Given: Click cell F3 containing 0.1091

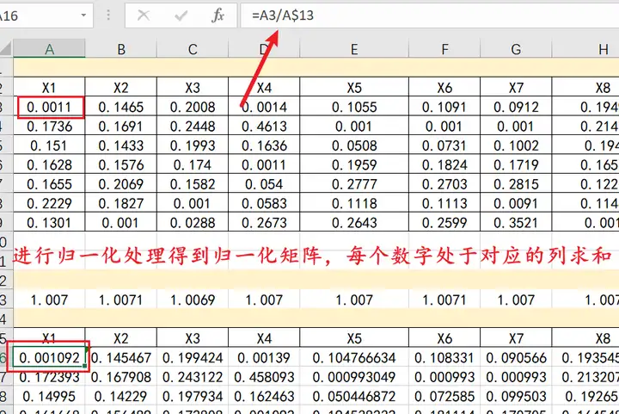Looking at the screenshot, I should click(444, 107).
